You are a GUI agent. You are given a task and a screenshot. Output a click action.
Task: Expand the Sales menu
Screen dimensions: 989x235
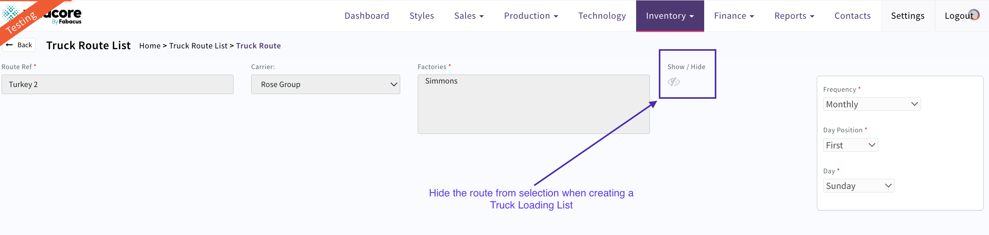tap(469, 16)
